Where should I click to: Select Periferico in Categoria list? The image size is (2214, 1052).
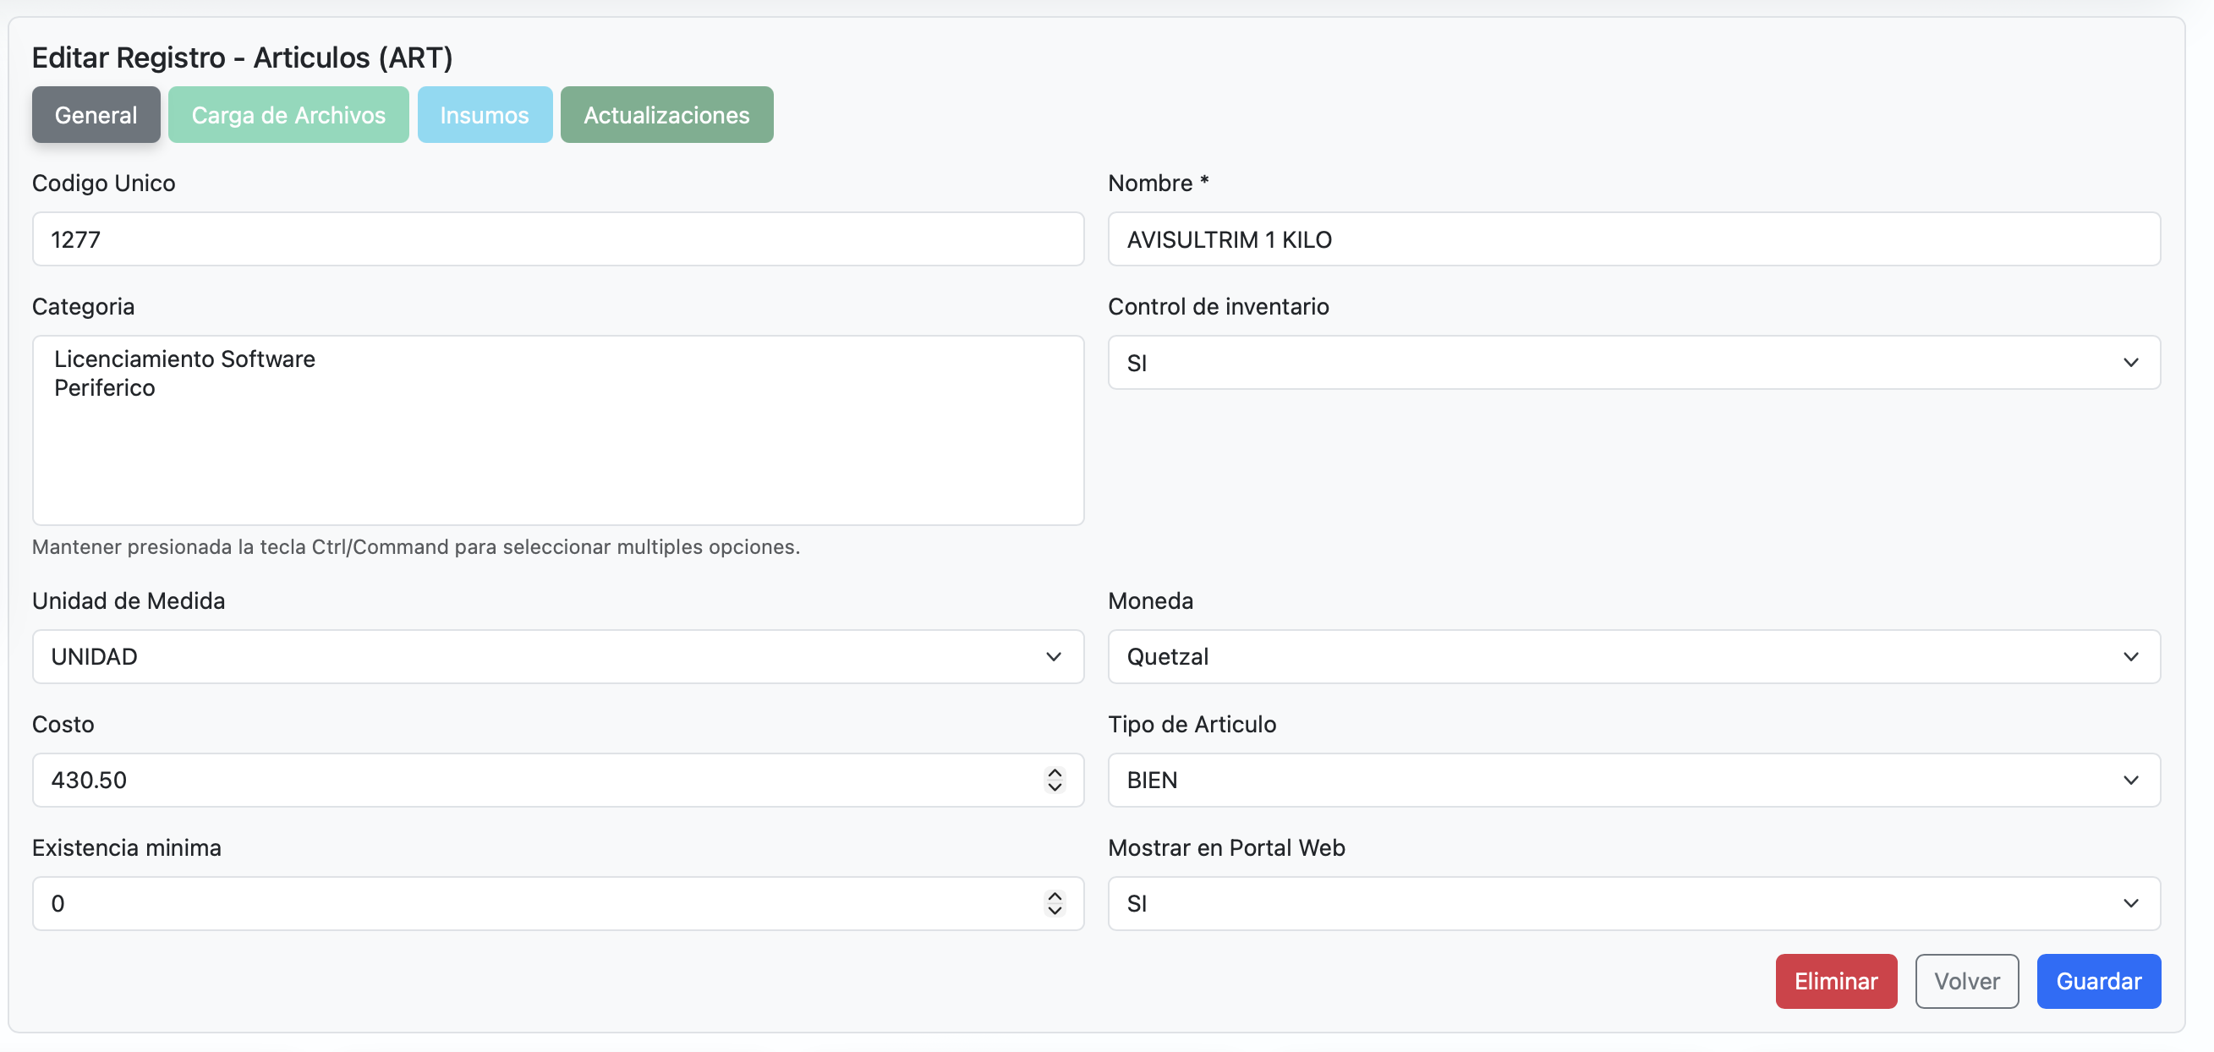[x=105, y=387]
